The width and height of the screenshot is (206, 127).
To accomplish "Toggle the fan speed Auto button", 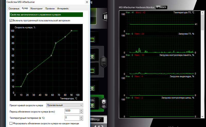I will tap(92, 100).
